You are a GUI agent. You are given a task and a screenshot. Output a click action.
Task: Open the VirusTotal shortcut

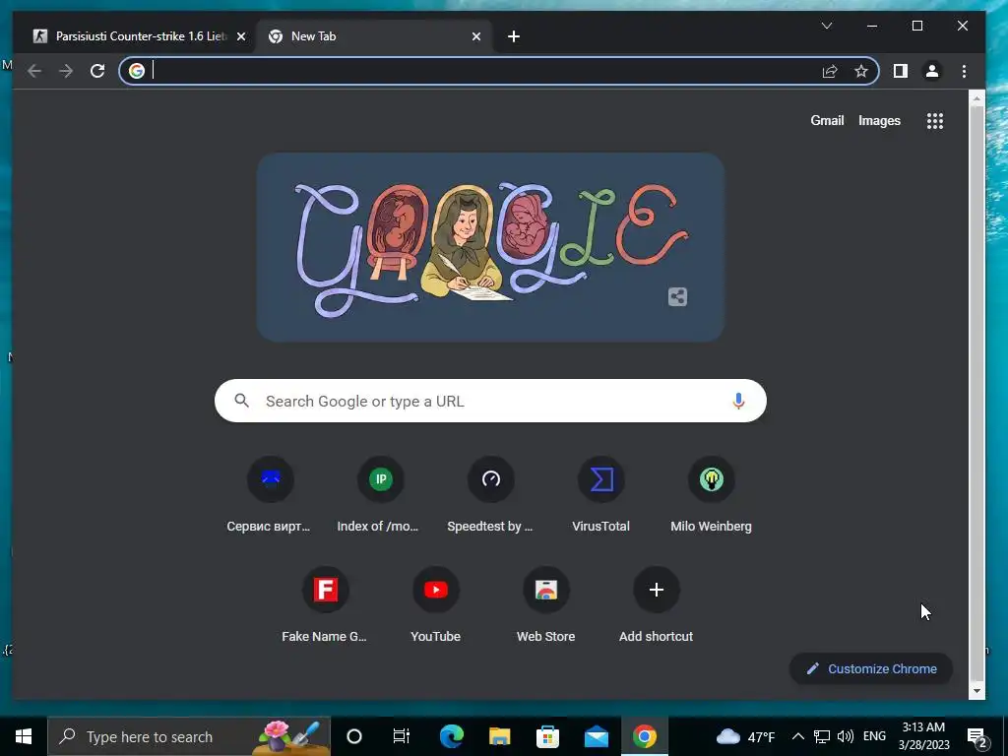[600, 496]
